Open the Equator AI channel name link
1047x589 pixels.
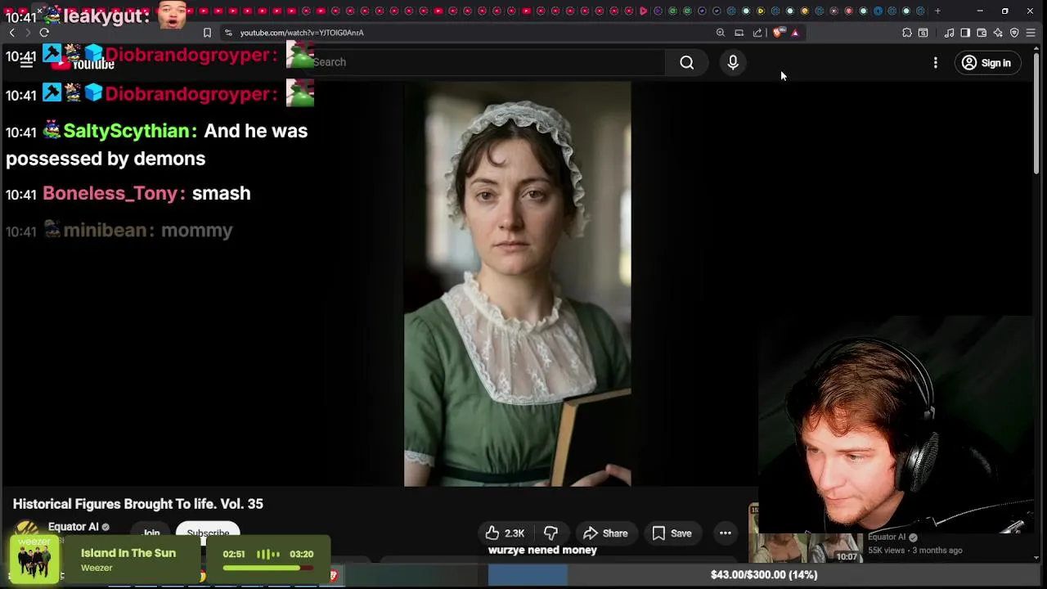click(x=73, y=527)
